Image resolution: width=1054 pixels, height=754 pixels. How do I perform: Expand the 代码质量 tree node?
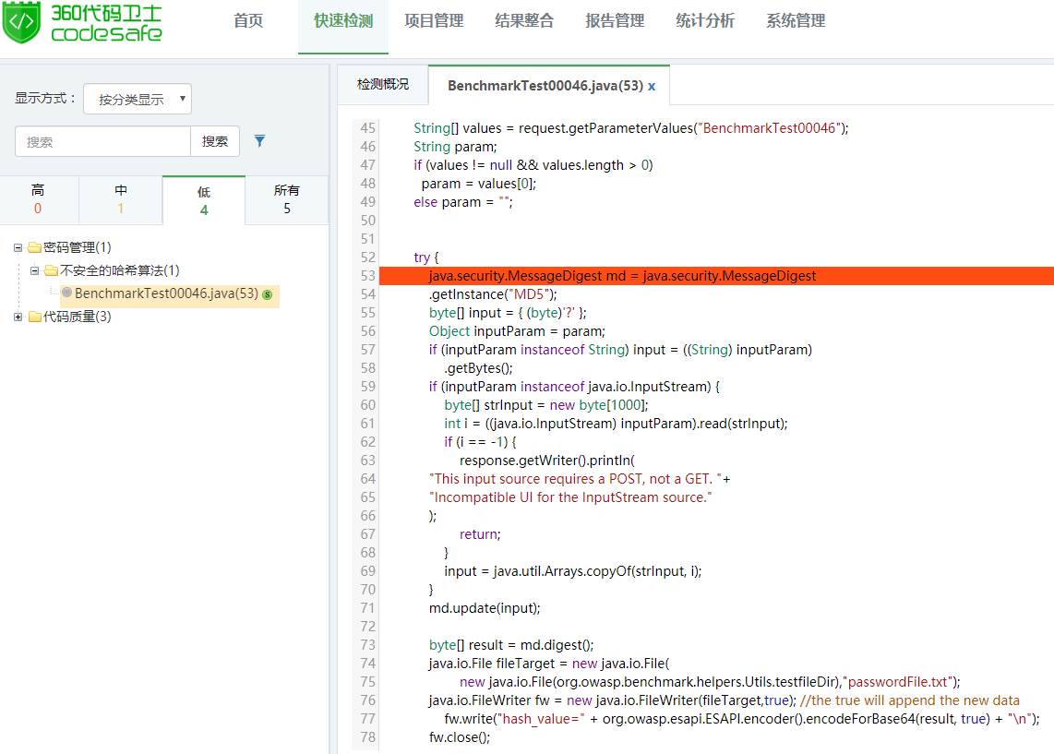pyautogui.click(x=18, y=317)
